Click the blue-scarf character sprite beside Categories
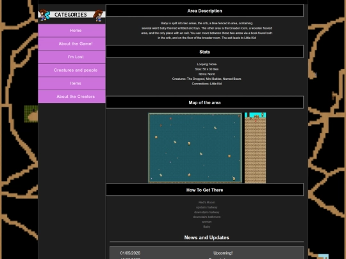 coord(44,15)
